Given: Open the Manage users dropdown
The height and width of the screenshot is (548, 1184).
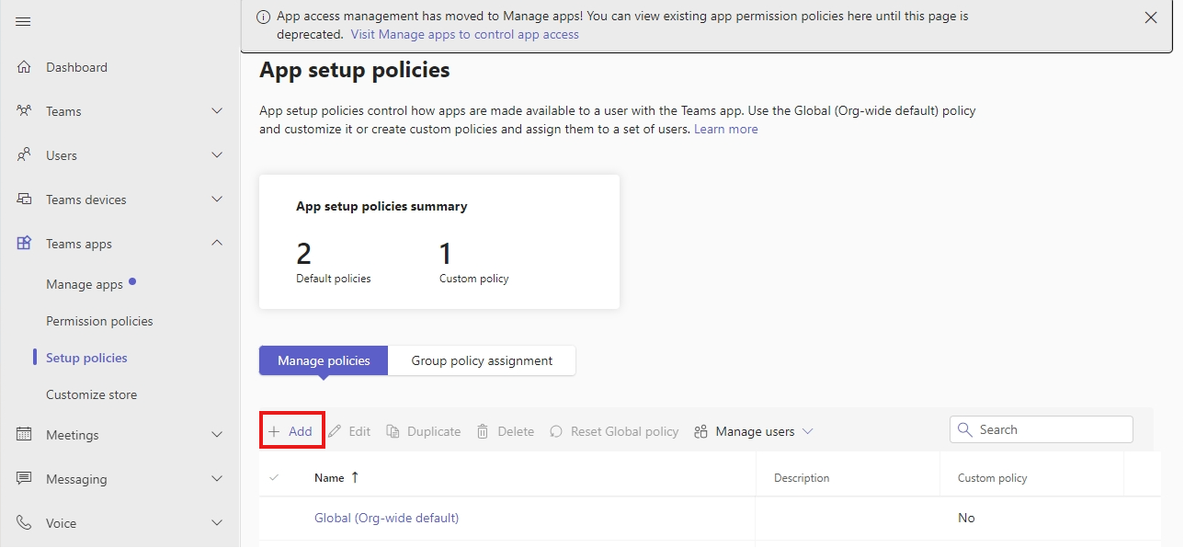Looking at the screenshot, I should 754,430.
